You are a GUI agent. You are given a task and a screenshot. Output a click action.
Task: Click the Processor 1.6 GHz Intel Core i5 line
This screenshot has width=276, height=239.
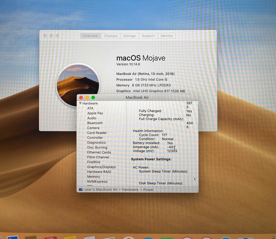142,80
